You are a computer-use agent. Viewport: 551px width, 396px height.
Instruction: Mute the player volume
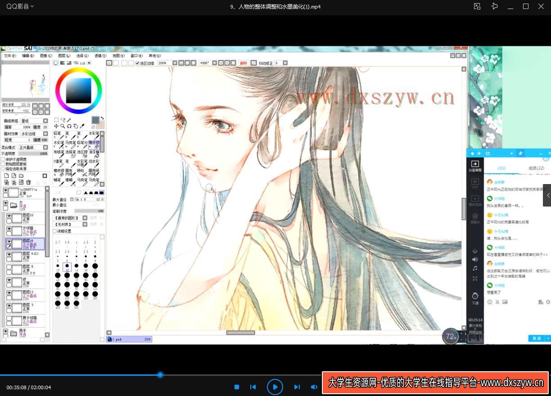[x=314, y=387]
